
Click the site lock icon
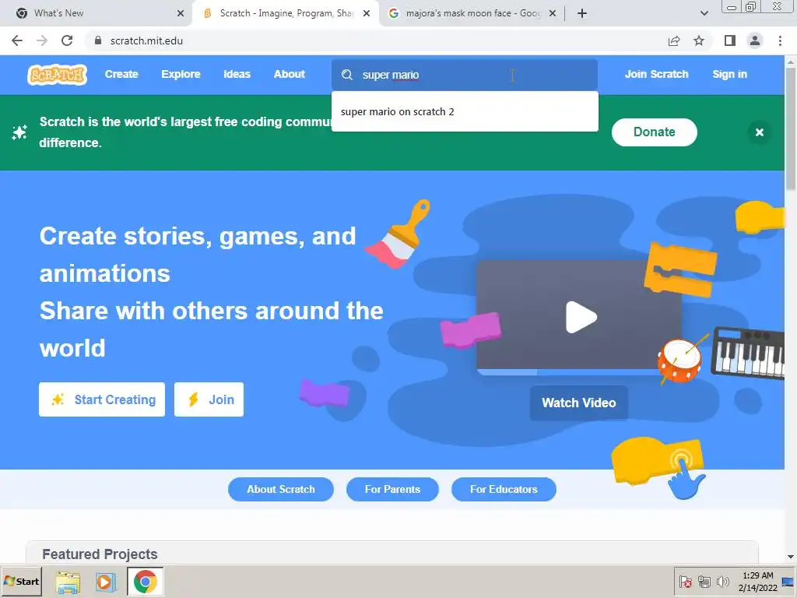[x=98, y=40]
